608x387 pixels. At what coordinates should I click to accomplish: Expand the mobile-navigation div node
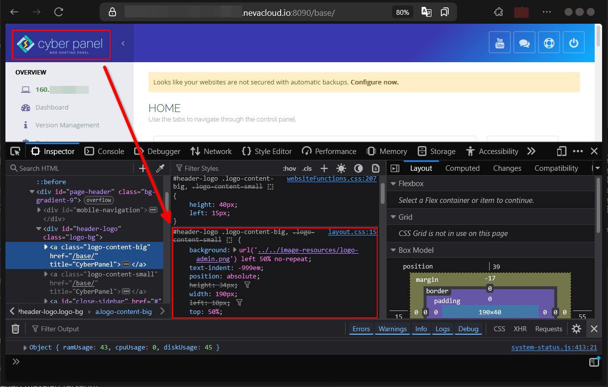pos(39,210)
